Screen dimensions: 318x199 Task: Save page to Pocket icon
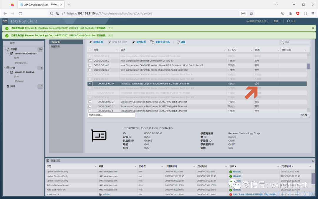[x=283, y=13]
